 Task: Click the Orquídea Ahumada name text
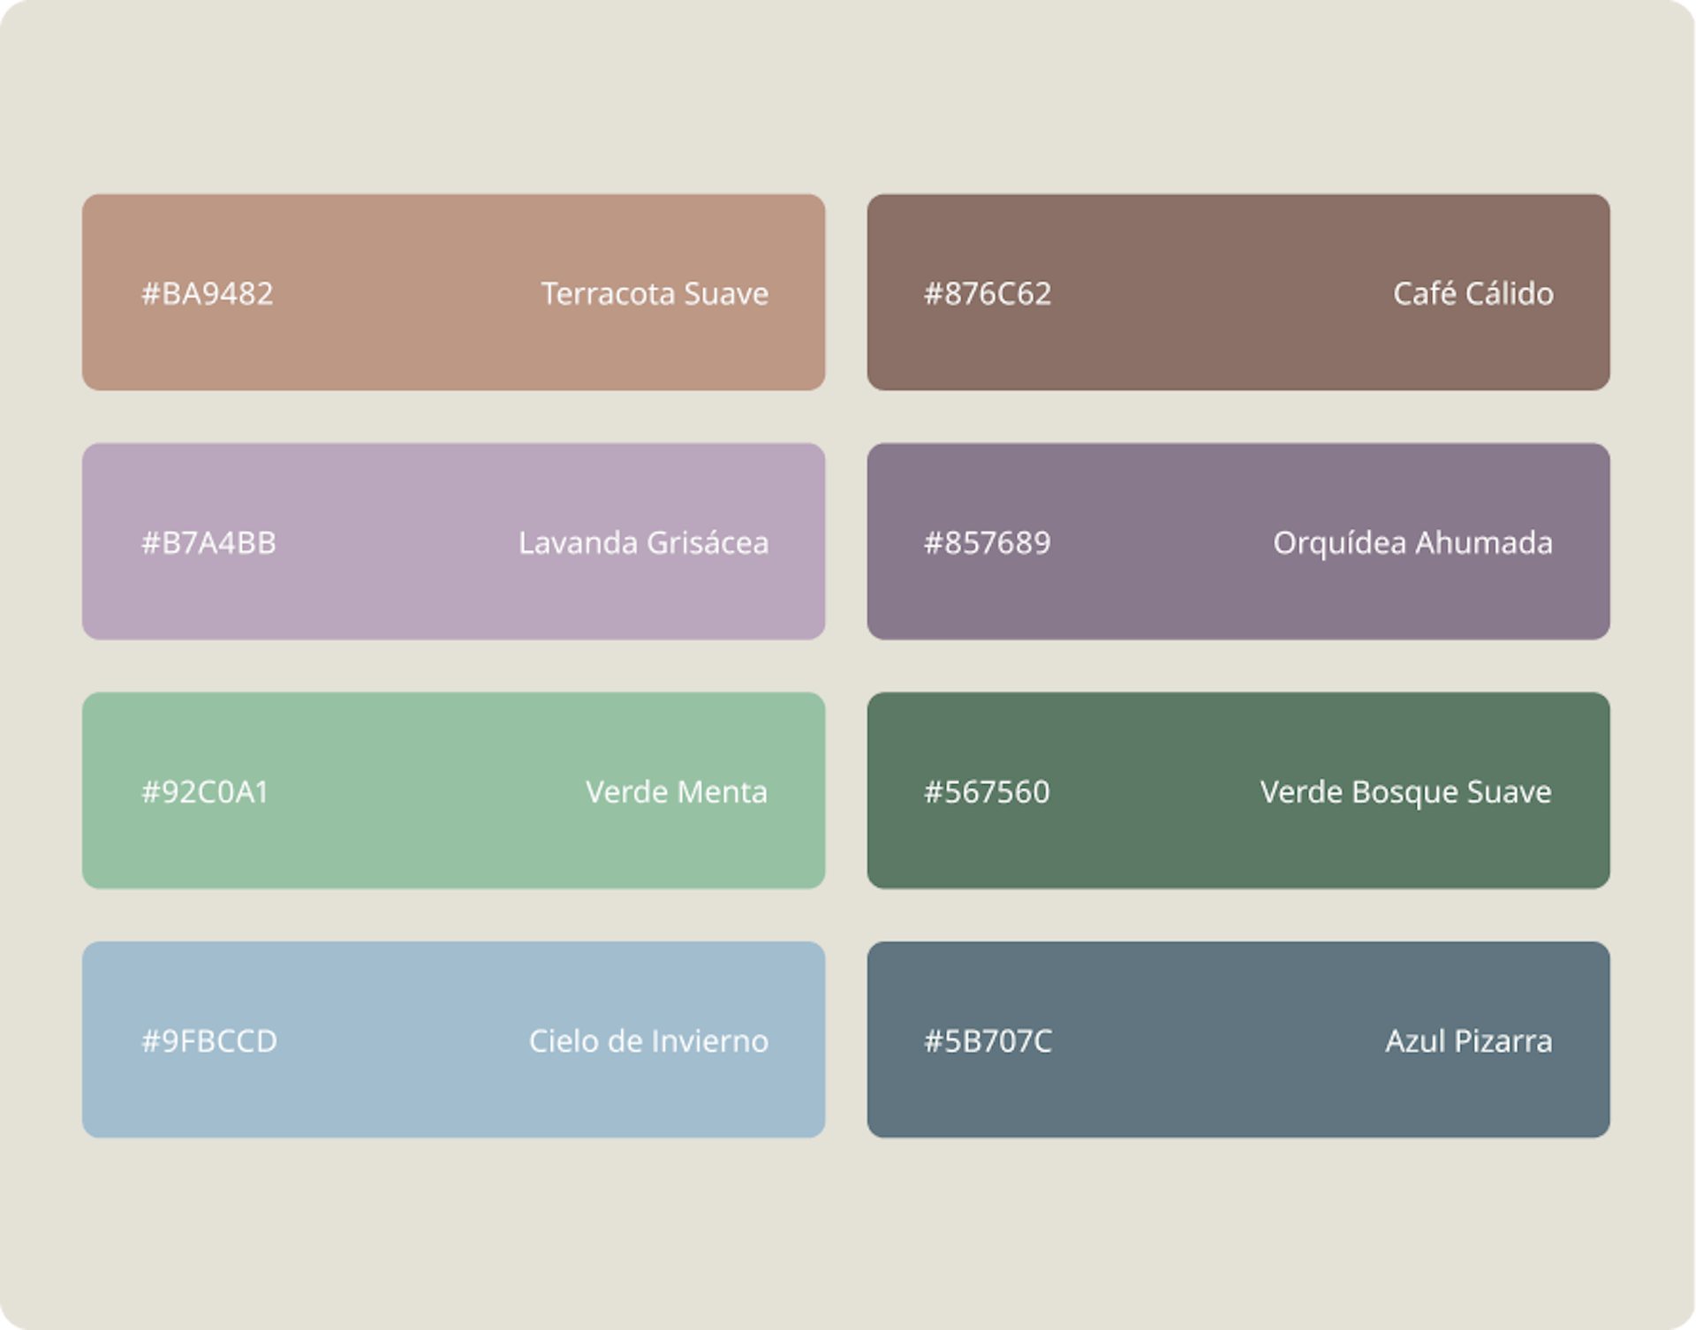[1412, 542]
